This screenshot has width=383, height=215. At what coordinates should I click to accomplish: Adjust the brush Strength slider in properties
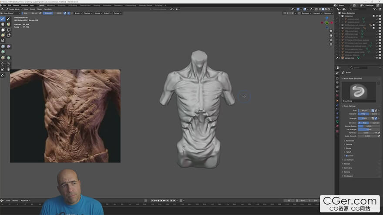pyautogui.click(x=365, y=118)
